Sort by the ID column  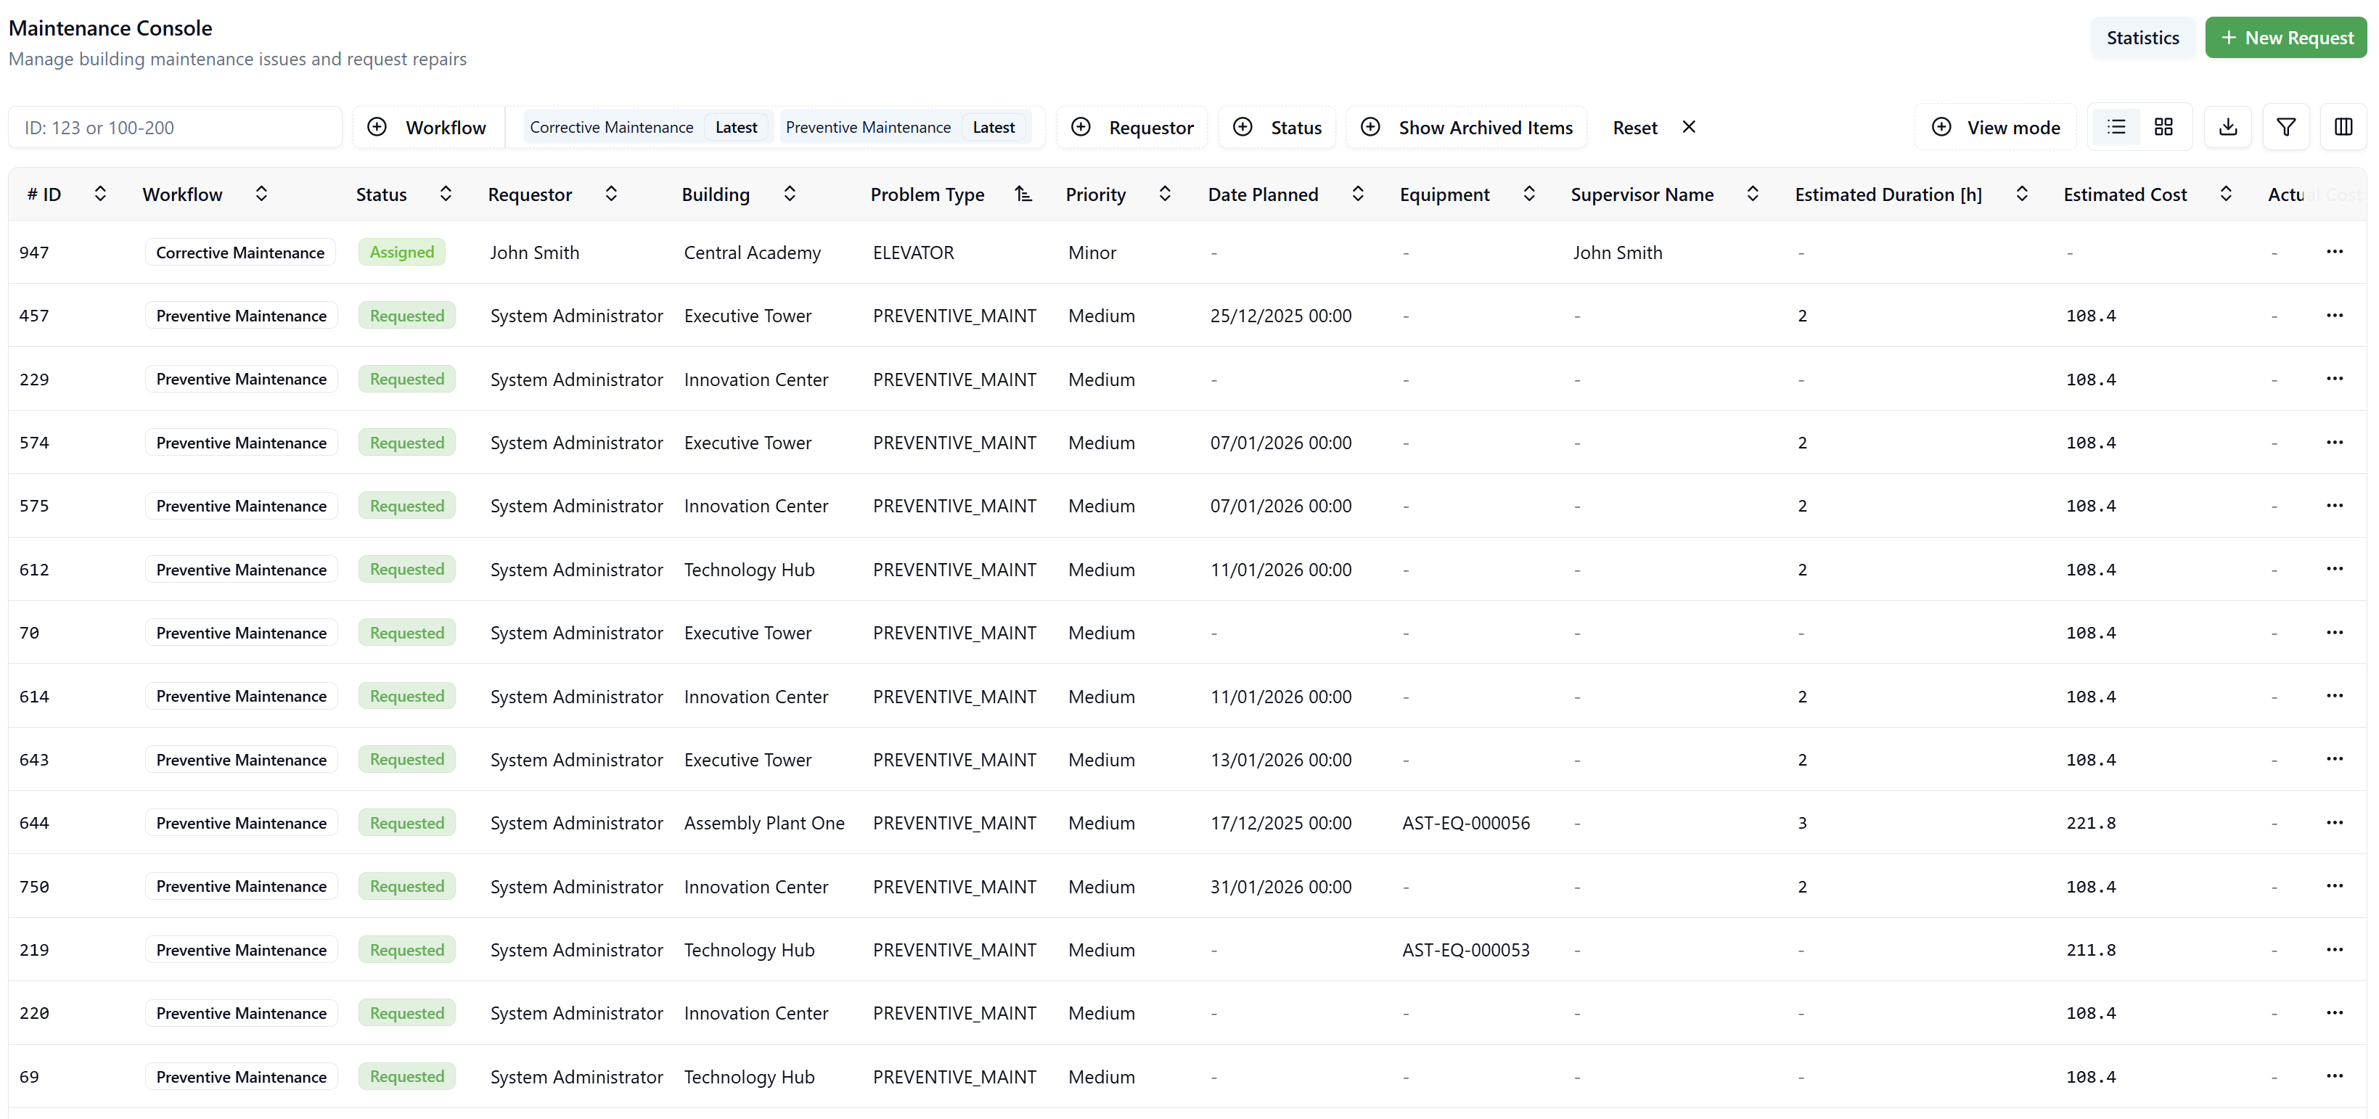(101, 194)
